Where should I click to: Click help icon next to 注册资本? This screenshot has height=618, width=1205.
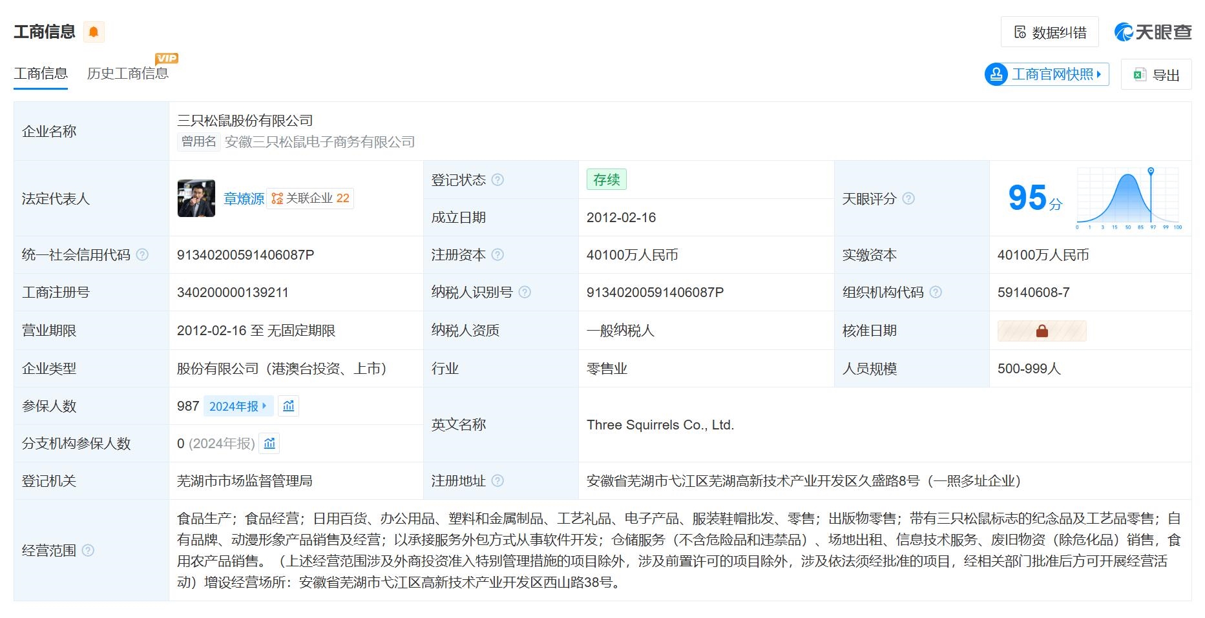coord(498,255)
